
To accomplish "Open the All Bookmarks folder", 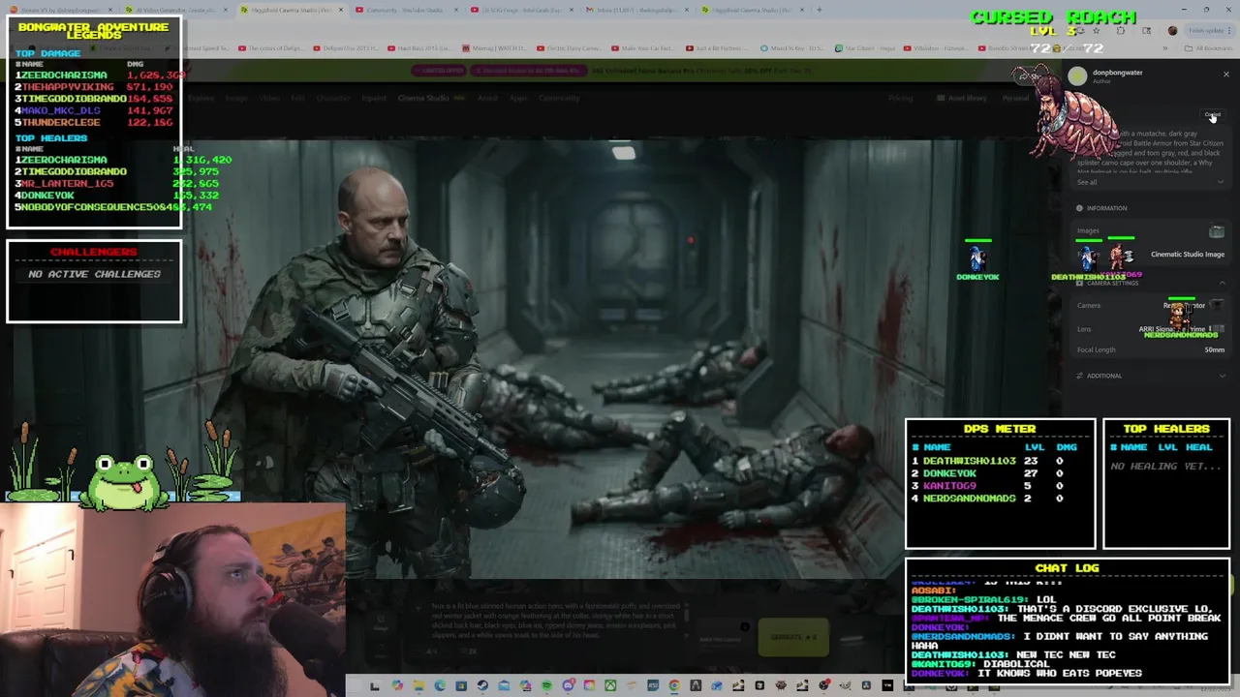I will [x=1207, y=48].
